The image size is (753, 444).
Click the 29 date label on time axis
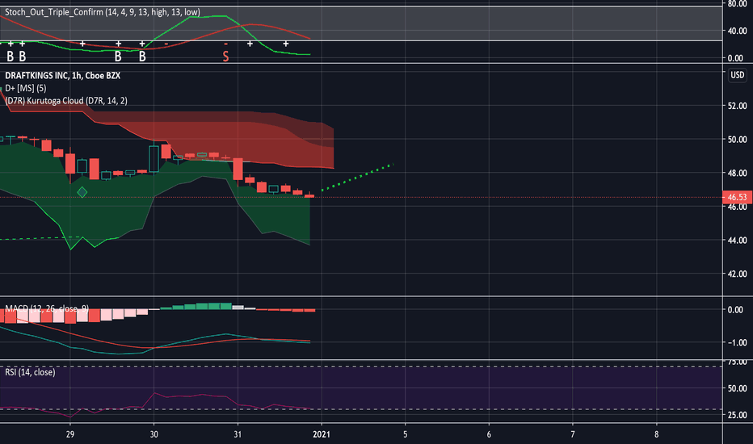click(x=70, y=434)
